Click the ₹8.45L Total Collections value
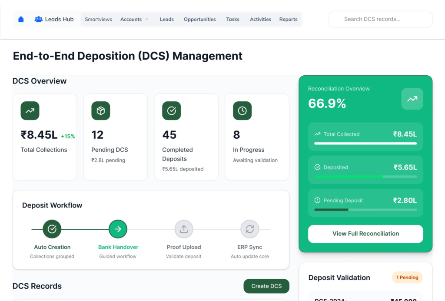Image resolution: width=445 pixels, height=301 pixels. [x=39, y=135]
